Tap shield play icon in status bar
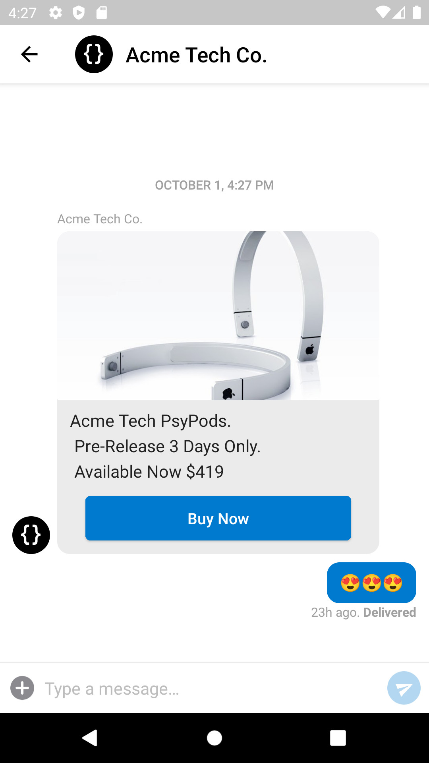The width and height of the screenshot is (429, 763). (x=79, y=13)
